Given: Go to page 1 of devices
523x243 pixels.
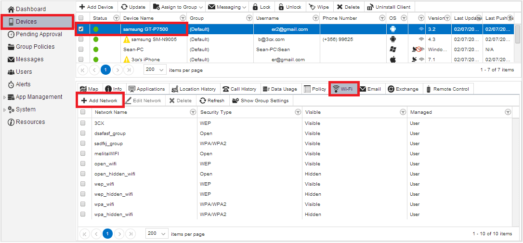Looking at the screenshot, I should point(106,70).
